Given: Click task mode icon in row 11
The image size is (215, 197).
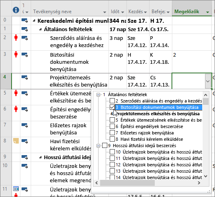Looking at the screenshot, I should [25, 189].
